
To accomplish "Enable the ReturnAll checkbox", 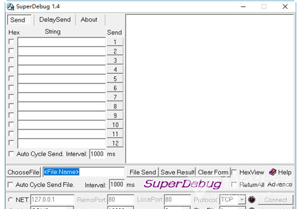I will [x=234, y=185].
